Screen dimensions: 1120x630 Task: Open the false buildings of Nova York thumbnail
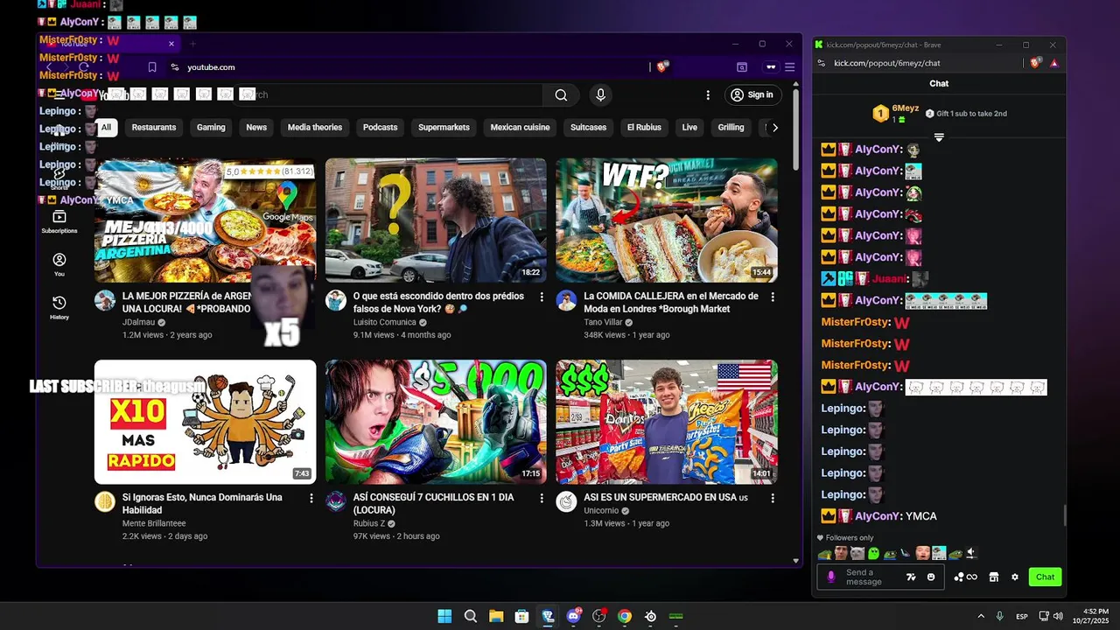pyautogui.click(x=436, y=220)
